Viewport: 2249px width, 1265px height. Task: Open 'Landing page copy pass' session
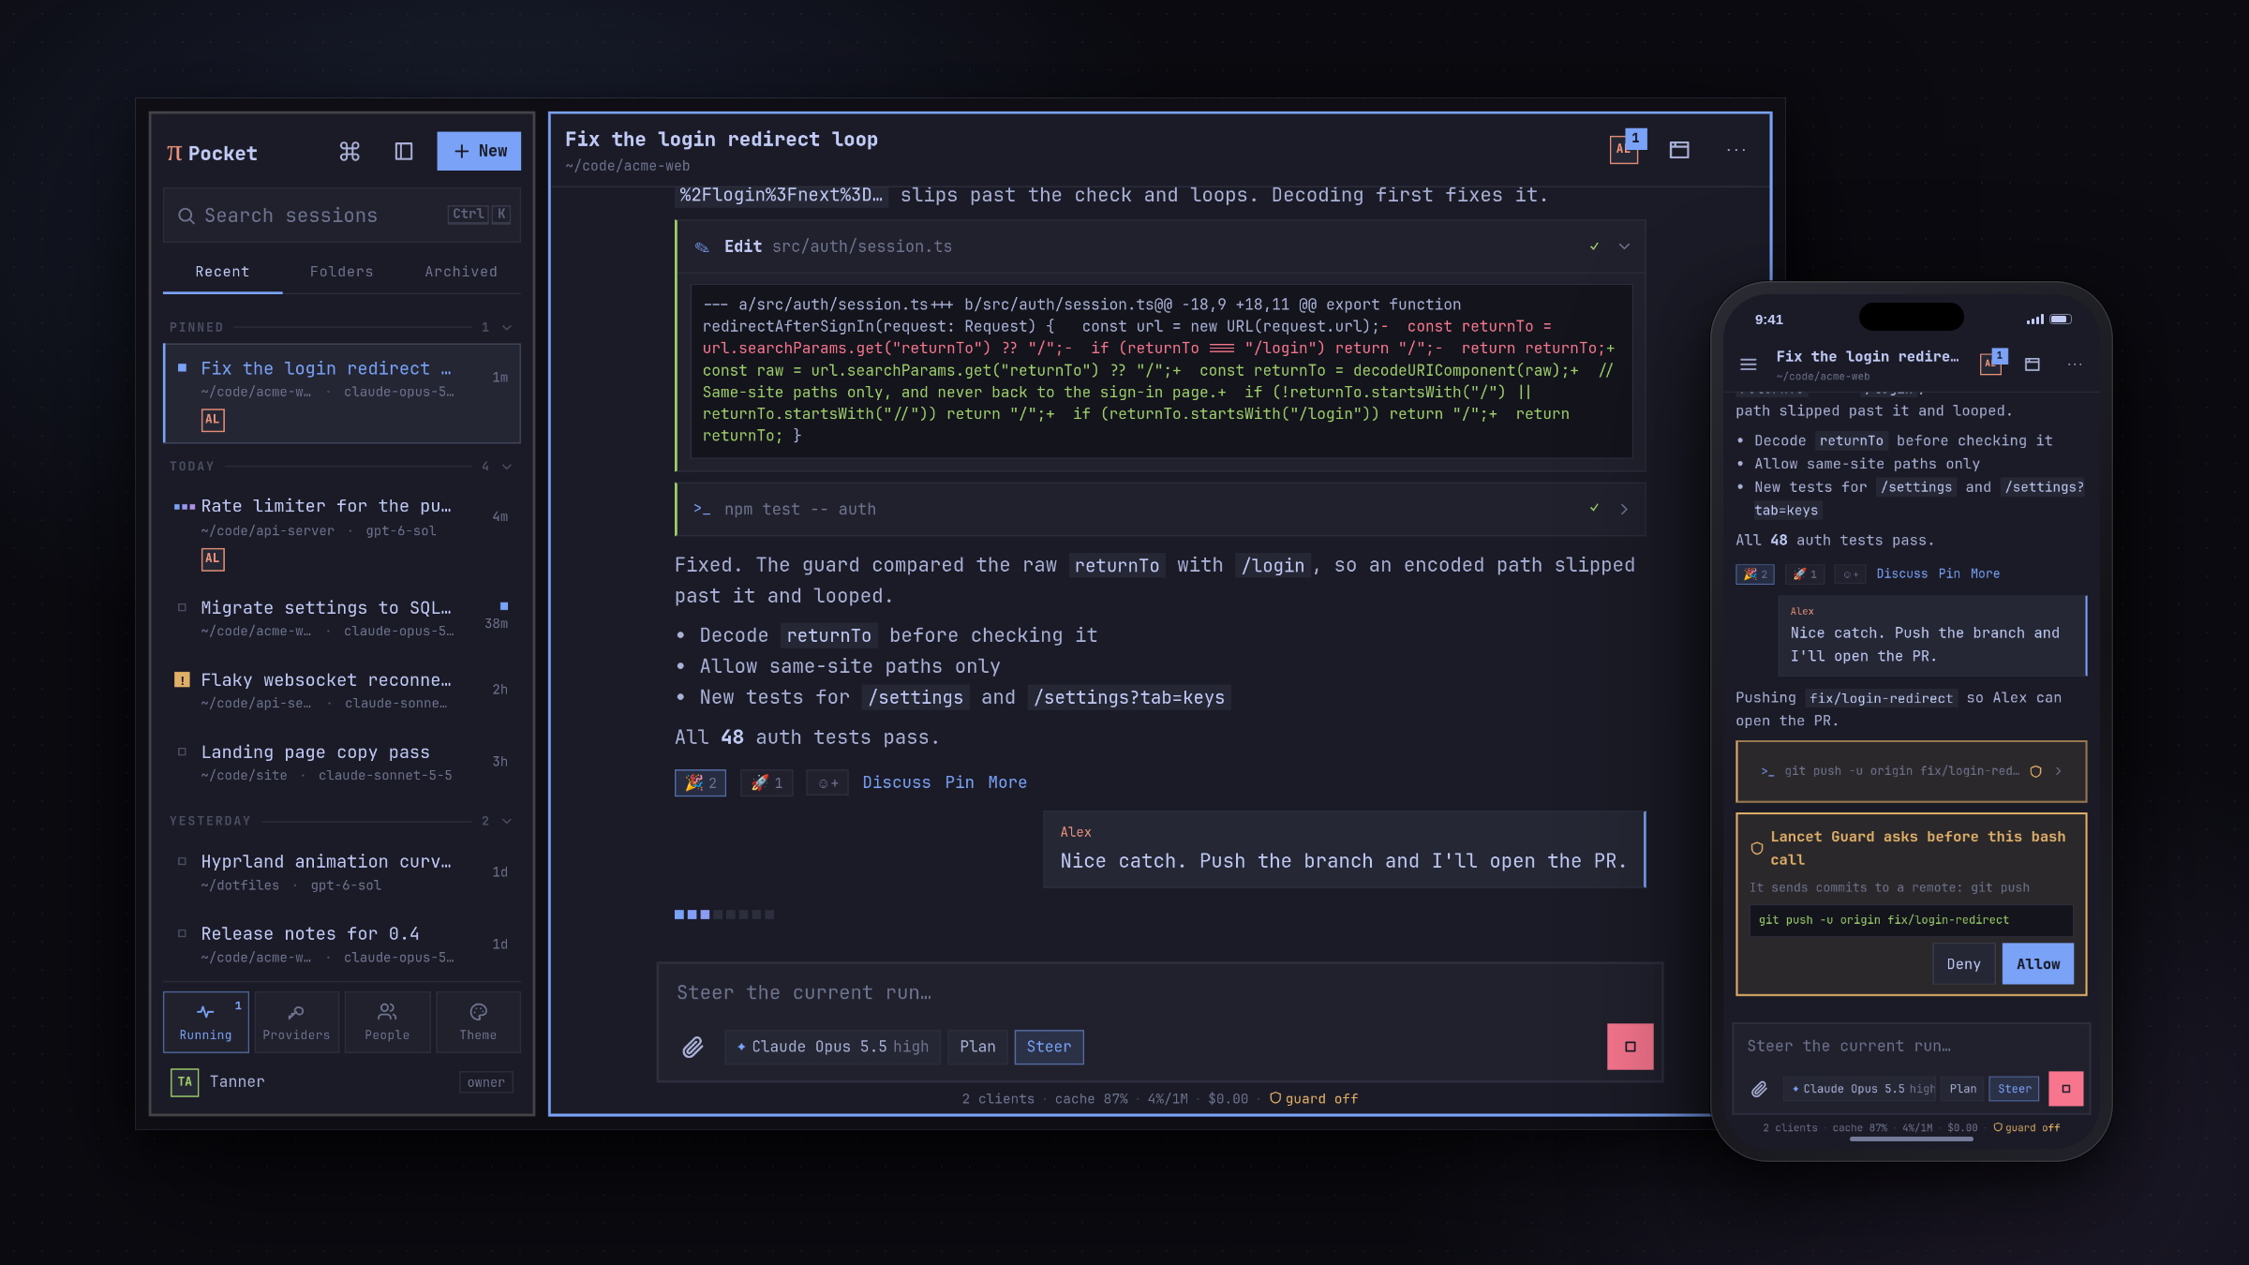click(342, 763)
